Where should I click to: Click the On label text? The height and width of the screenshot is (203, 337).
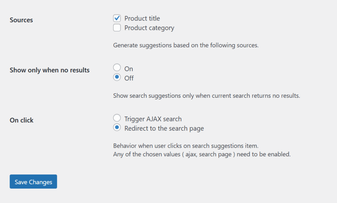point(129,68)
